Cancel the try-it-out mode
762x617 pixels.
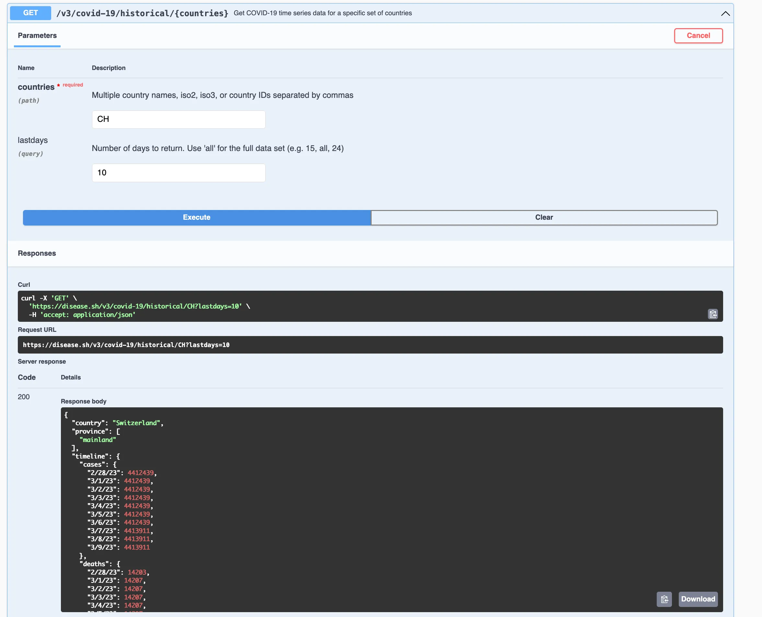(x=698, y=36)
